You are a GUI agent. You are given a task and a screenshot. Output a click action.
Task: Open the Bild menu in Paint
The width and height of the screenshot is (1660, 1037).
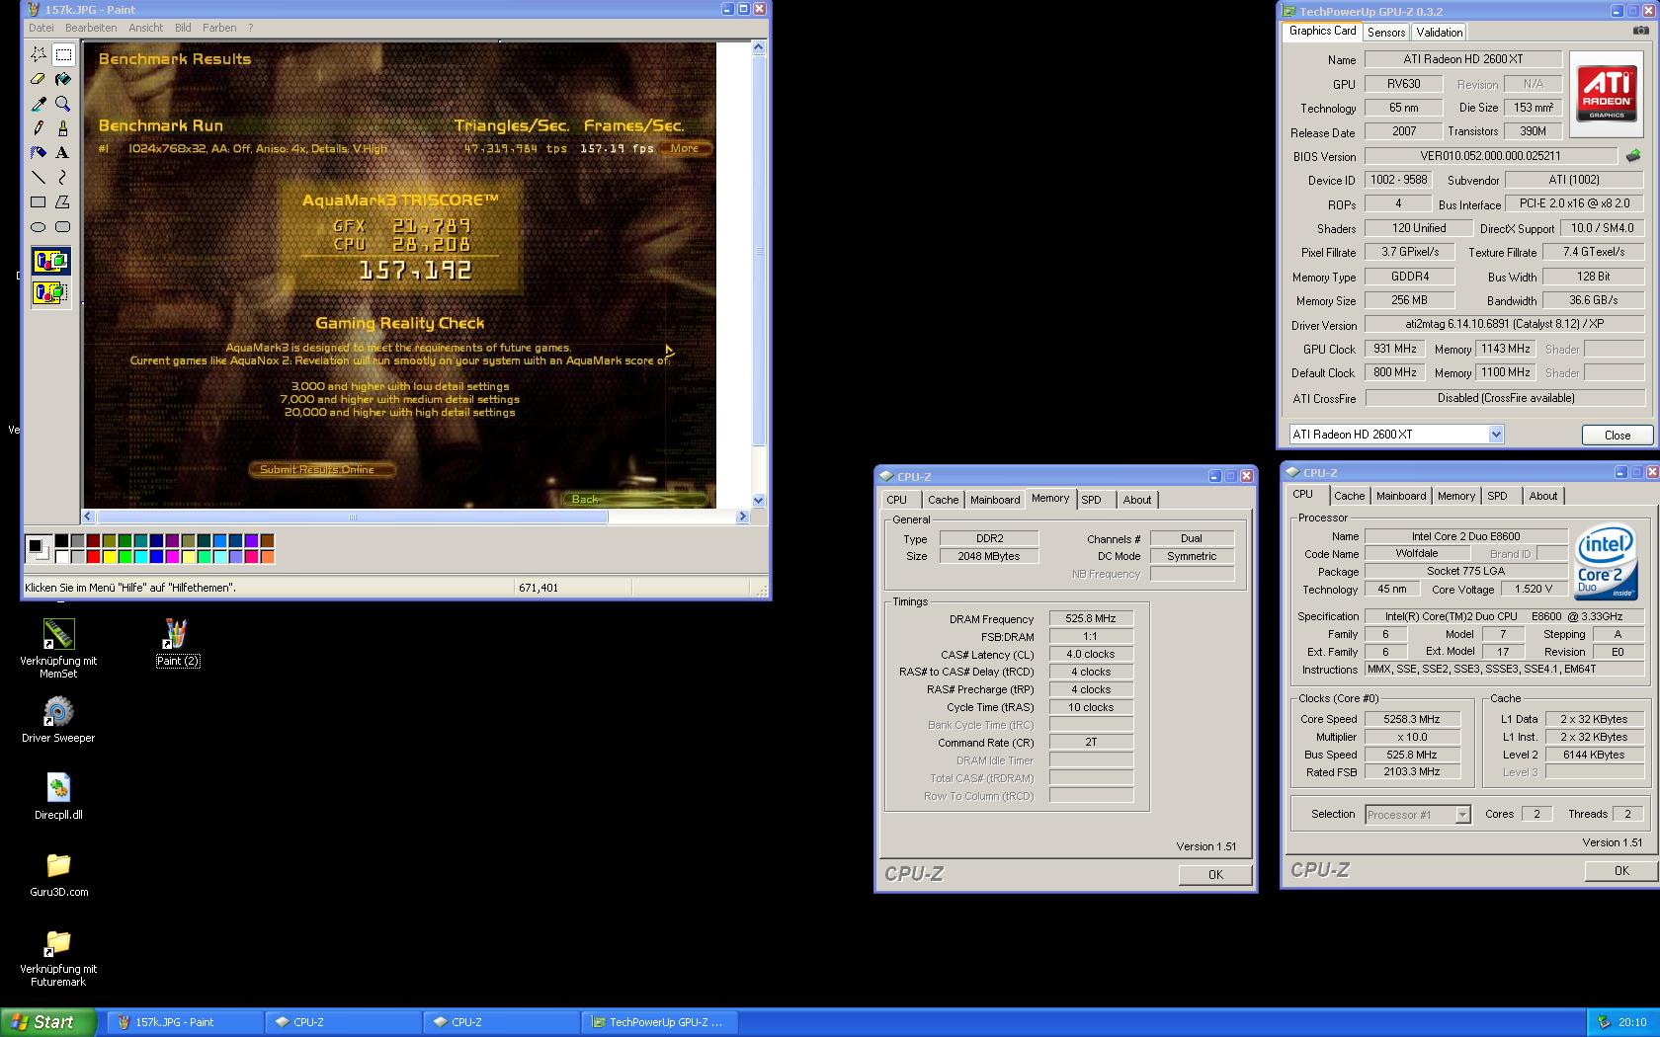pyautogui.click(x=183, y=28)
